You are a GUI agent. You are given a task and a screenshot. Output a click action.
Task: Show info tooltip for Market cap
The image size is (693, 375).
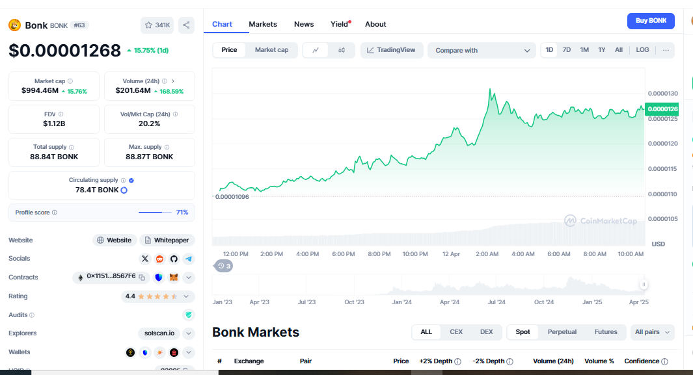pyautogui.click(x=70, y=81)
